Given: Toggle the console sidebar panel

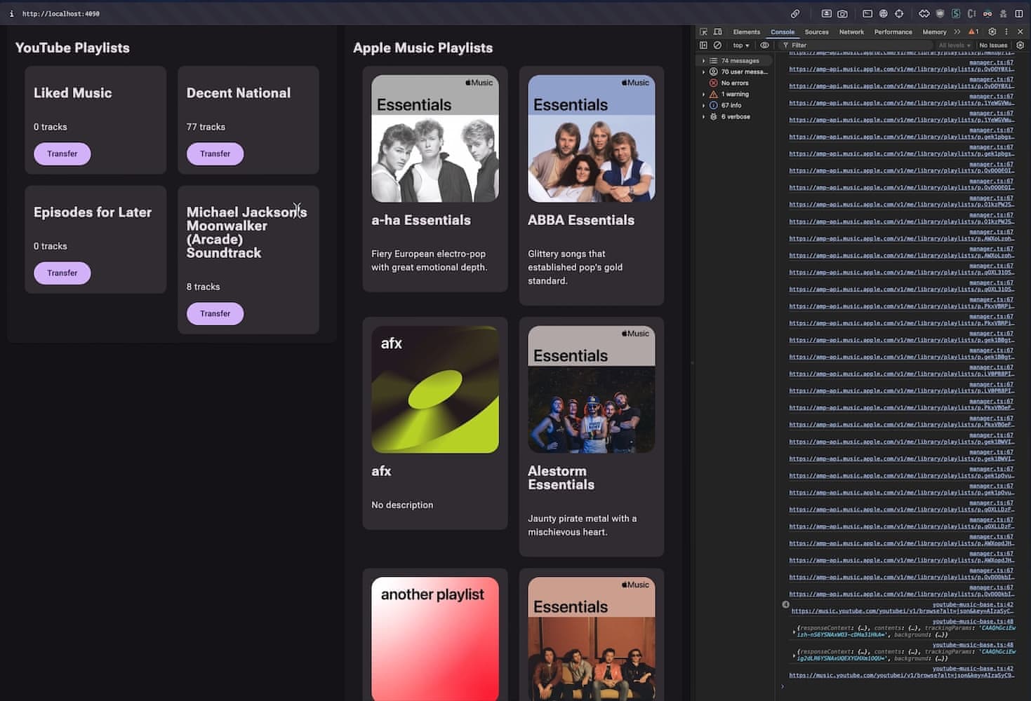Looking at the screenshot, I should point(704,45).
